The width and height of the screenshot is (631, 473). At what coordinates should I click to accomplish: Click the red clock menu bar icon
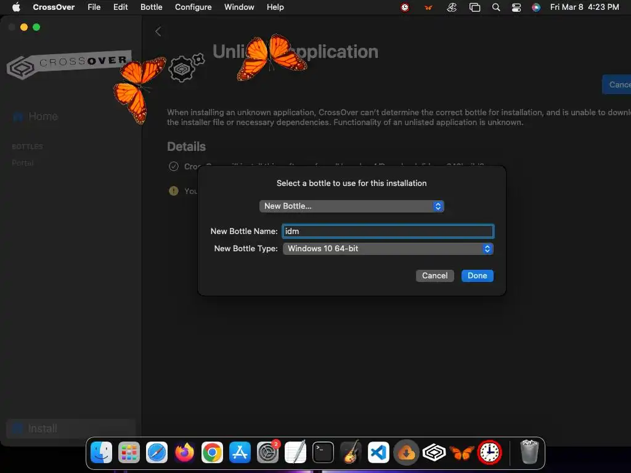405,7
